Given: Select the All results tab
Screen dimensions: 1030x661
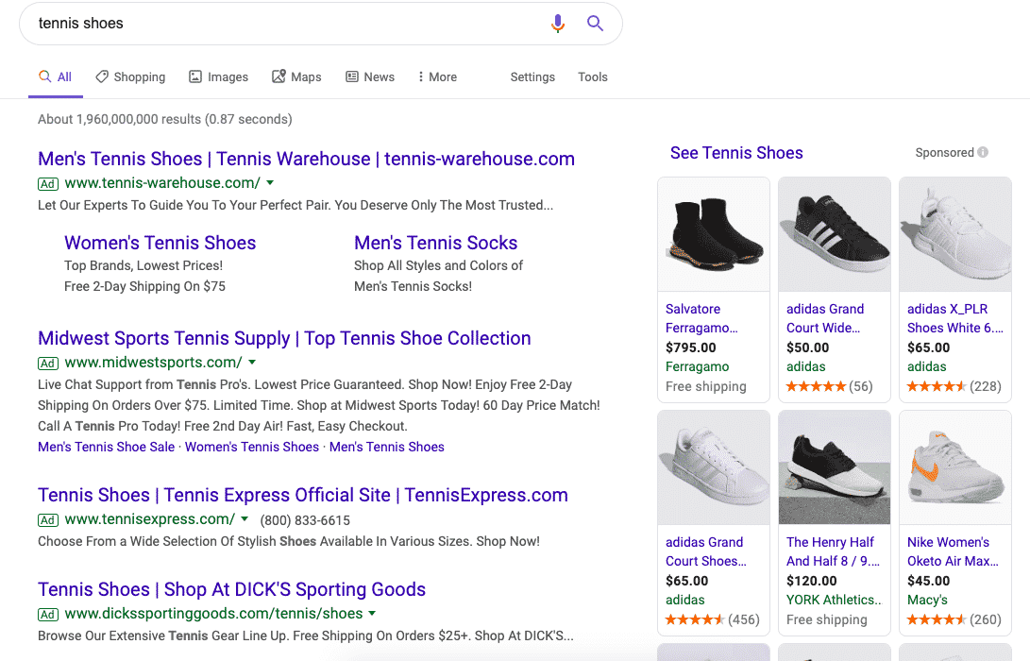Looking at the screenshot, I should [55, 76].
